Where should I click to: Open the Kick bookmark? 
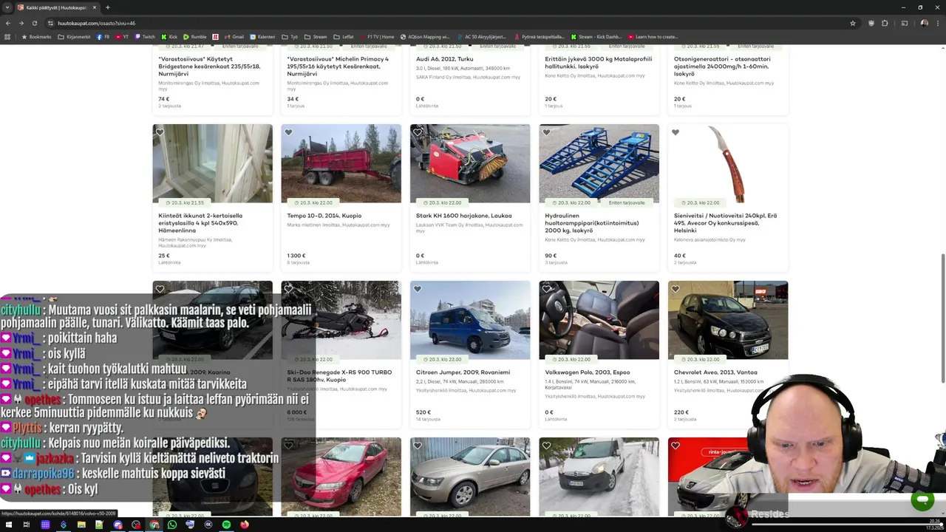(169, 37)
